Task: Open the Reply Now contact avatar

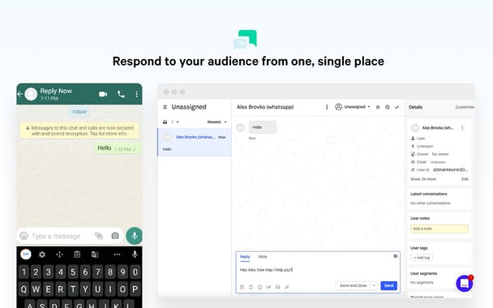Action: [x=31, y=94]
